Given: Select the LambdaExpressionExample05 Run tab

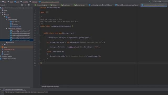Looking at the screenshot, I should (x=14, y=89).
